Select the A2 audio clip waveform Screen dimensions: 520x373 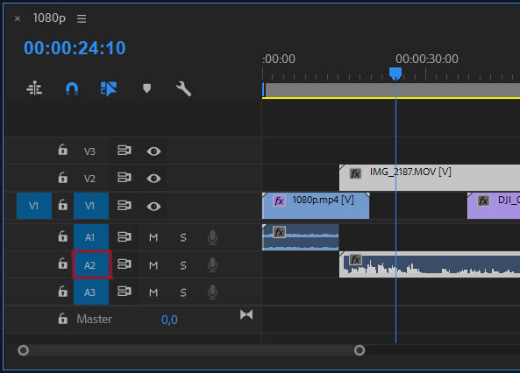[x=430, y=264]
